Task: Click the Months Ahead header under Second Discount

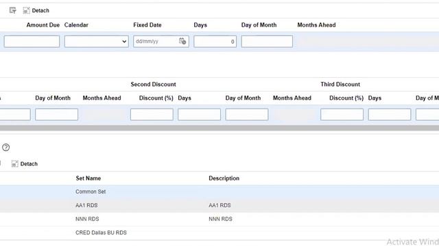Action: pyautogui.click(x=292, y=98)
